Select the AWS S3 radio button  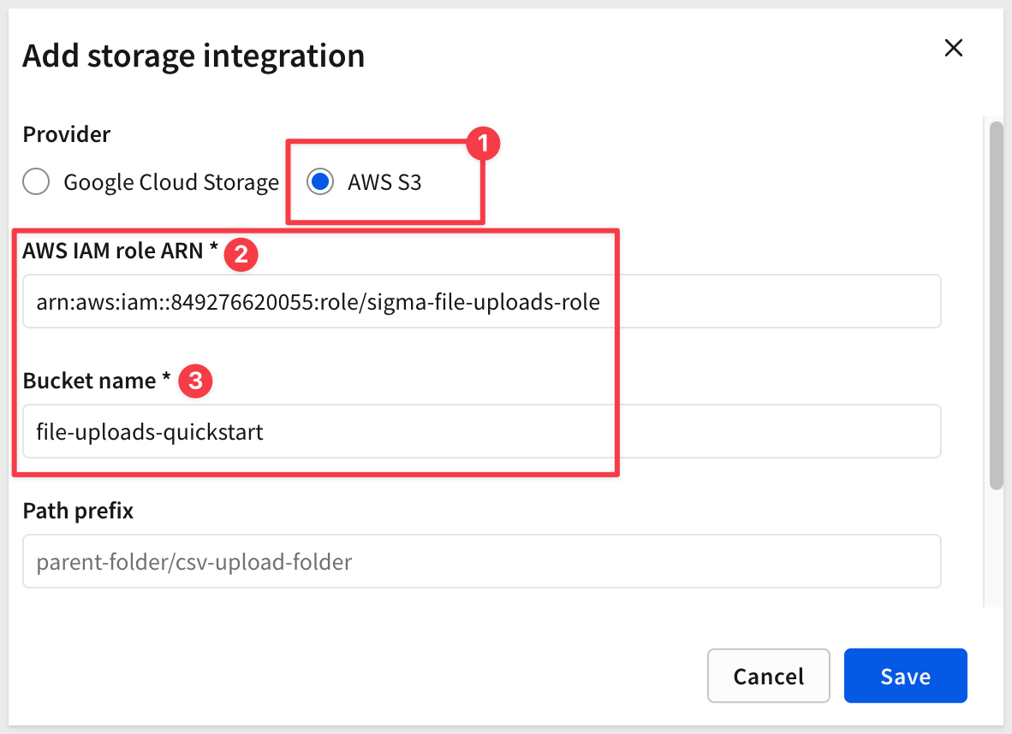coord(320,182)
